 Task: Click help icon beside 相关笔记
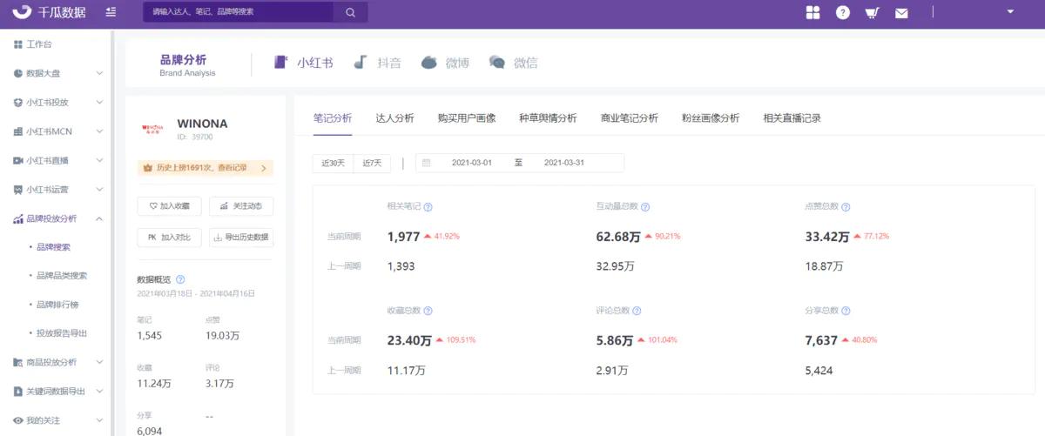click(x=428, y=207)
